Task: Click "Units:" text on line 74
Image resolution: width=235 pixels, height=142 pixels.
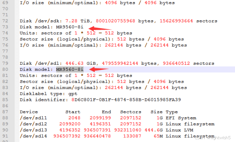Action: (x=29, y=33)
